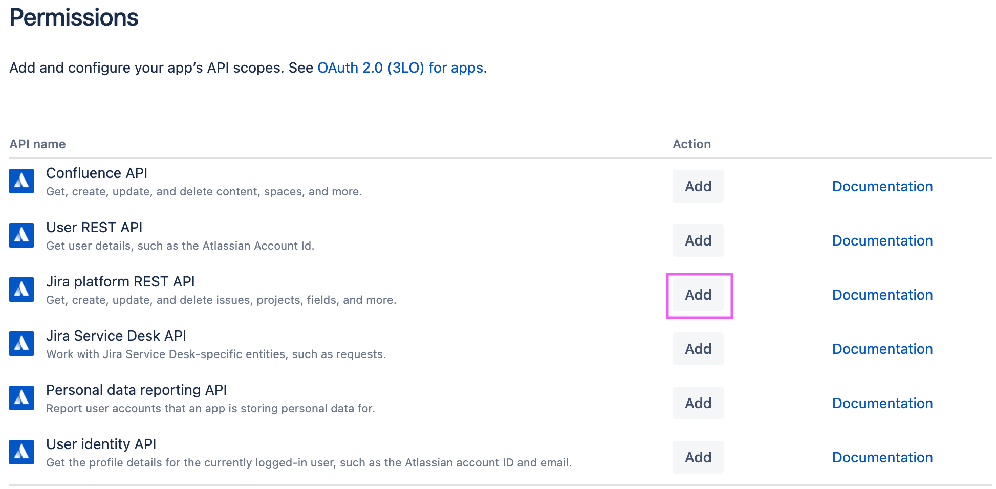Click the Jira Service Desk API icon
Screen dimensions: 996x489
21,344
